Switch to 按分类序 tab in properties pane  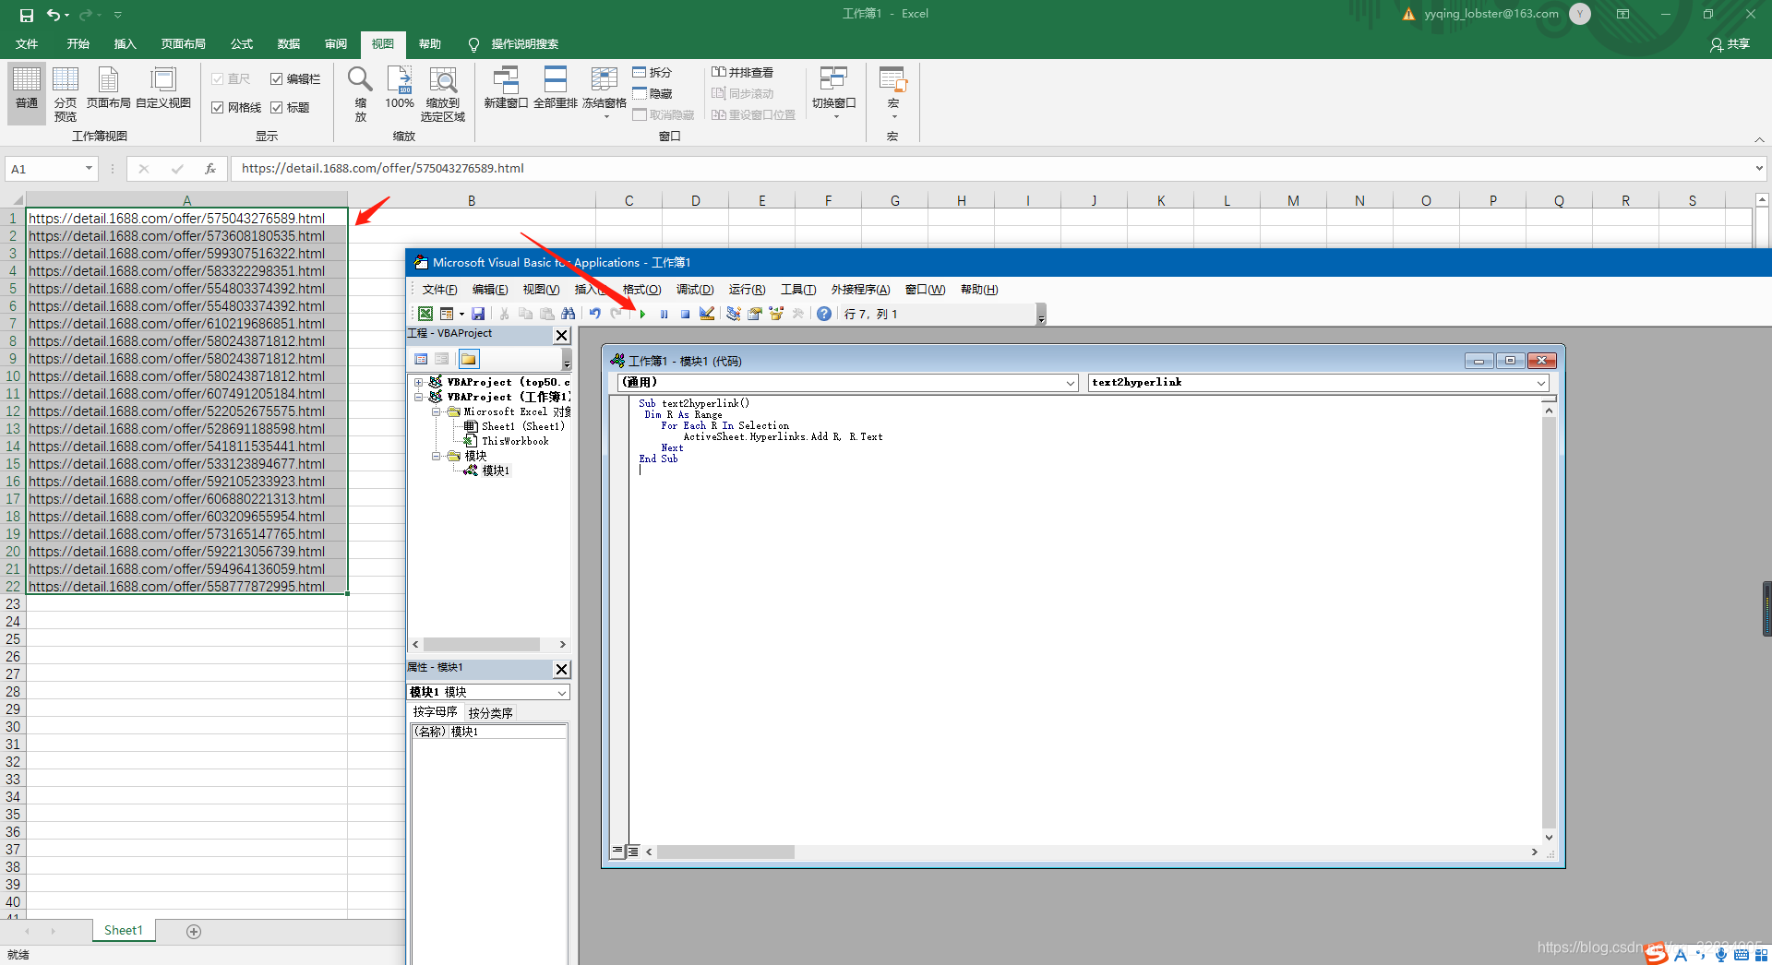[x=490, y=713]
